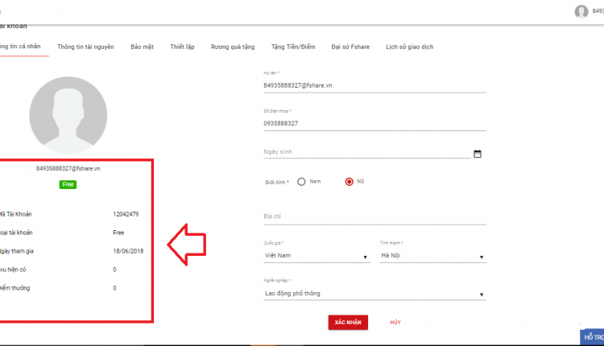Expand the Nghề nghiệp dropdown

[x=374, y=294]
